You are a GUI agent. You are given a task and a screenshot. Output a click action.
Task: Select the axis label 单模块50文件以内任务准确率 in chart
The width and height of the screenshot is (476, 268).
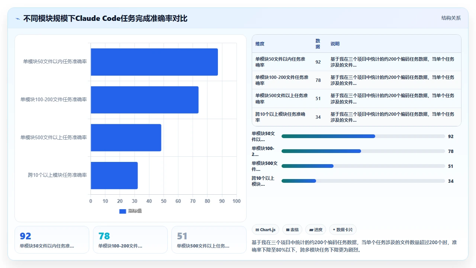point(55,62)
